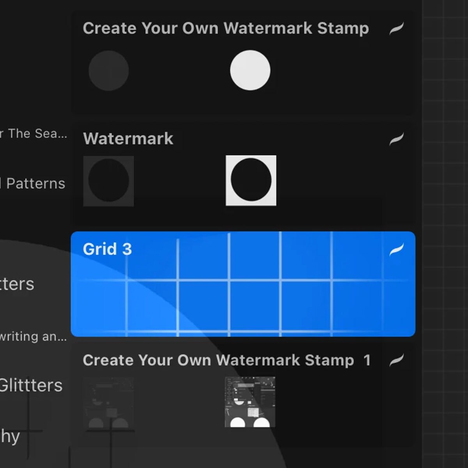Tap the stroke icon on the Watermark brush
Viewport: 468px width, 468px height.
pos(396,139)
